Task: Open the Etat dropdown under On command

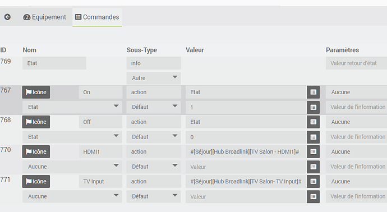Action: [x=72, y=107]
